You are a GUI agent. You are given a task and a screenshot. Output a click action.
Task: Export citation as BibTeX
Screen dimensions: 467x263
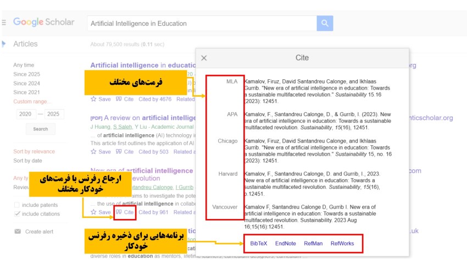(259, 243)
